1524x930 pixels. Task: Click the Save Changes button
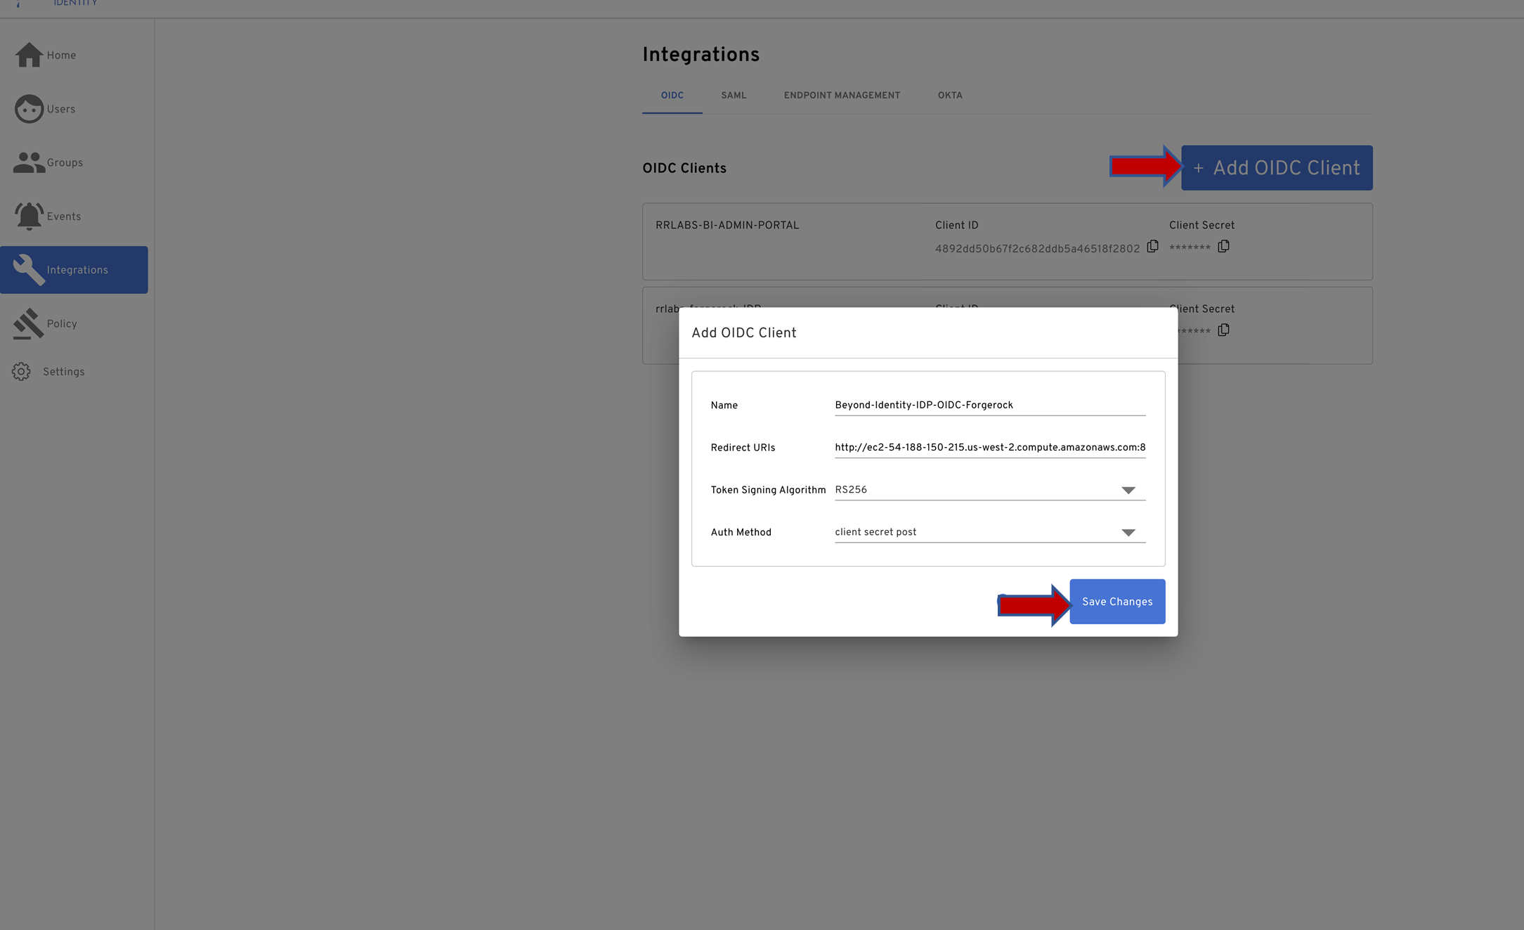(x=1117, y=602)
